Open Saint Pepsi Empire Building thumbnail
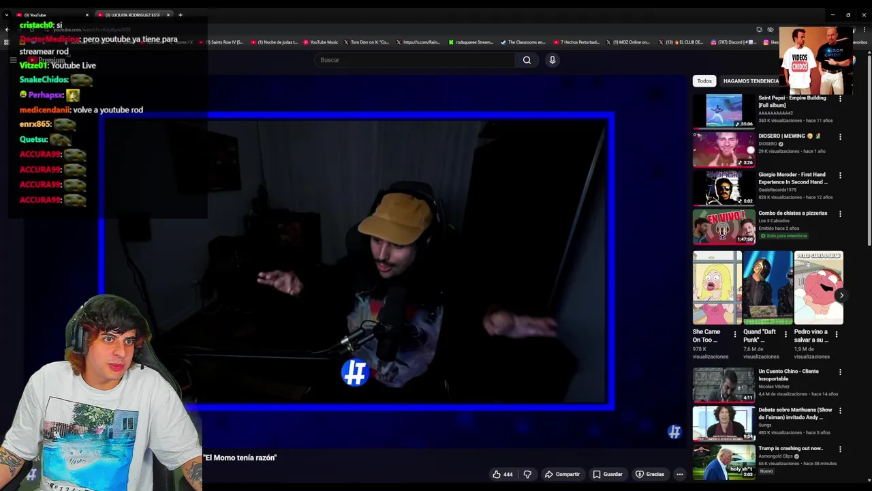872x491 pixels. pos(723,110)
